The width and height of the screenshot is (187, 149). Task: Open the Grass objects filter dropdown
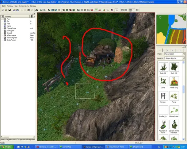(x=174, y=58)
